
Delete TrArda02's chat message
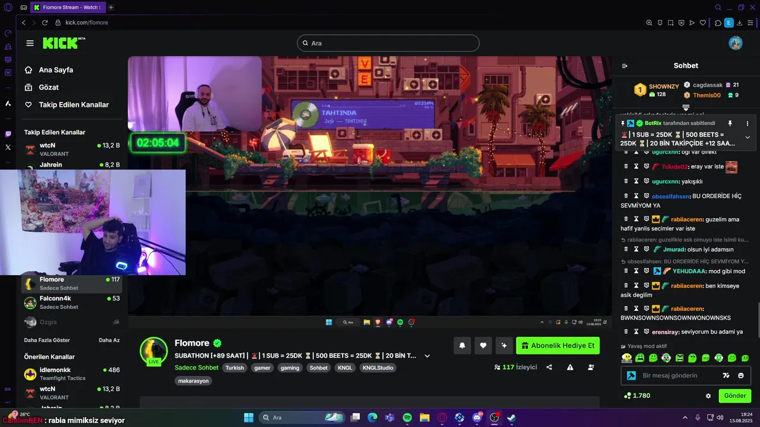click(626, 167)
